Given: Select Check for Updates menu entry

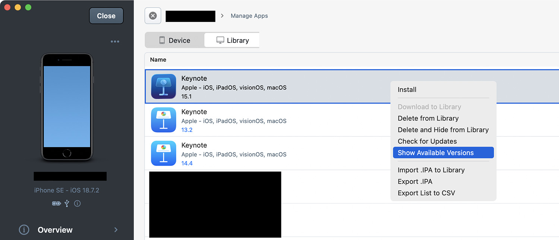Looking at the screenshot, I should point(427,141).
